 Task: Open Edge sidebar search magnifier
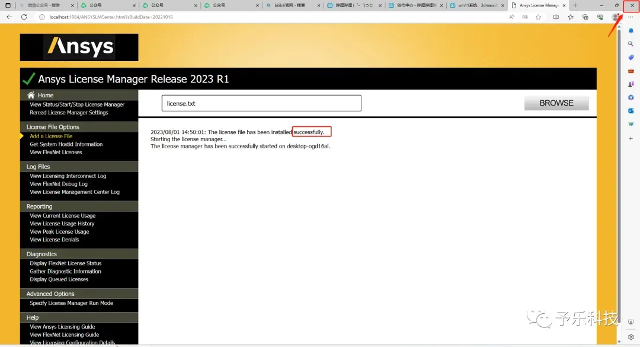631,44
